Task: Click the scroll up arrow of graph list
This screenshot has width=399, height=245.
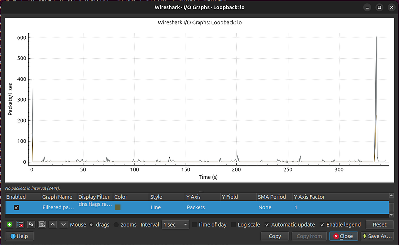Action: (x=391, y=195)
